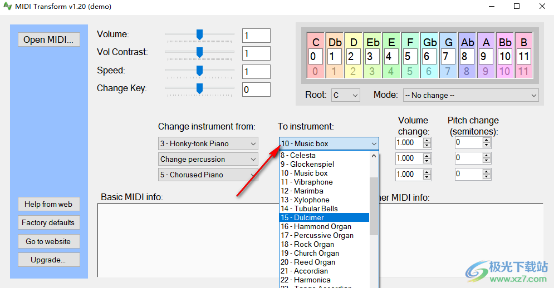
Task: Click the instrument list scrollbar
Action: pos(374,206)
